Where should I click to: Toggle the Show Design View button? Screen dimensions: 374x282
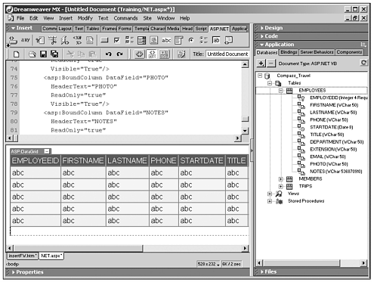tap(165, 54)
